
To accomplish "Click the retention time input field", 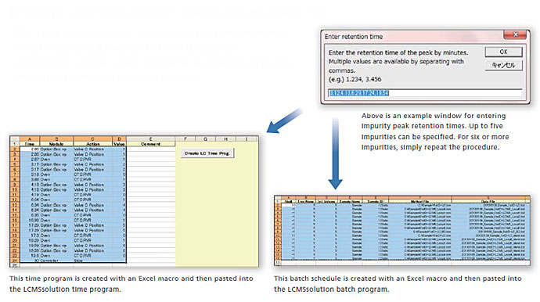I will point(425,93).
